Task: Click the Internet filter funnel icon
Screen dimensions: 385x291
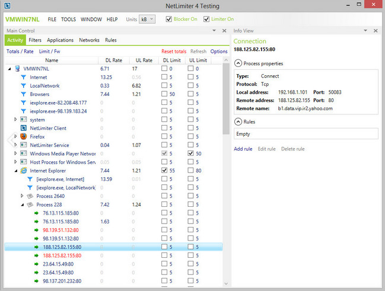Action: [x=23, y=77]
